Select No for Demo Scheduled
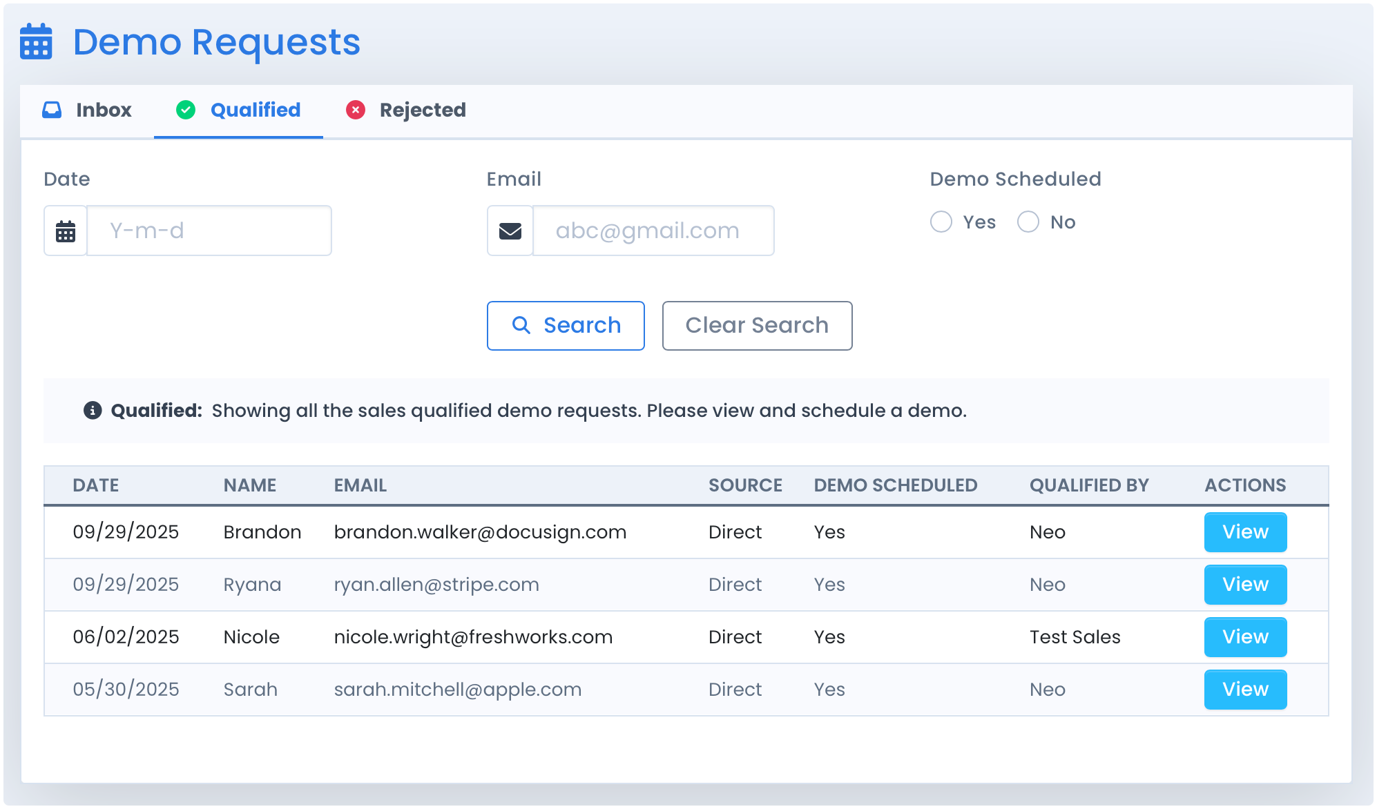 pyautogui.click(x=1028, y=222)
